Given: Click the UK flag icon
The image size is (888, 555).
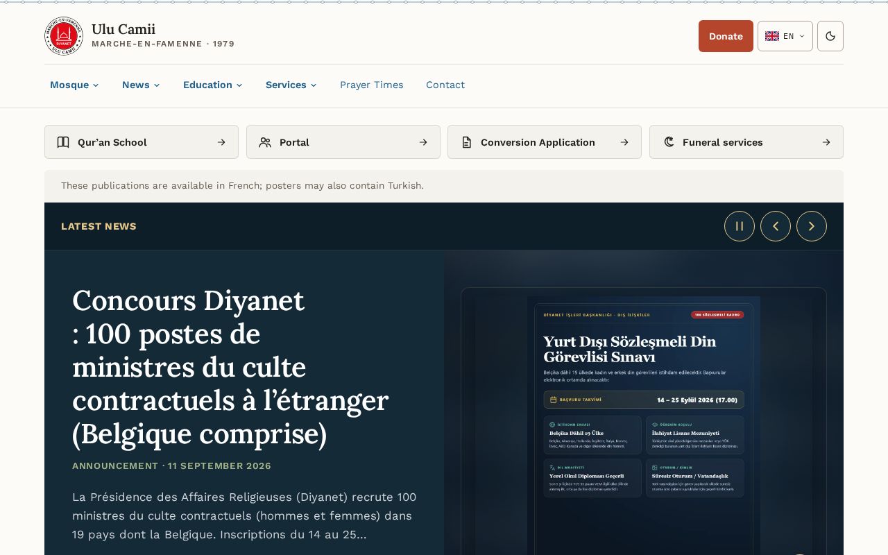Looking at the screenshot, I should (x=772, y=36).
